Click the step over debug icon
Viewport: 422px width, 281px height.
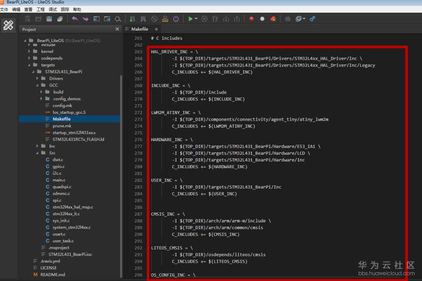215,19
